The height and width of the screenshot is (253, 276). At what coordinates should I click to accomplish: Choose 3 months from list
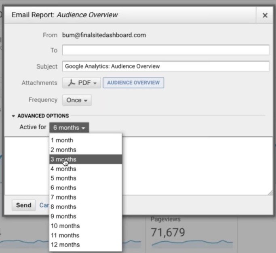(86, 159)
